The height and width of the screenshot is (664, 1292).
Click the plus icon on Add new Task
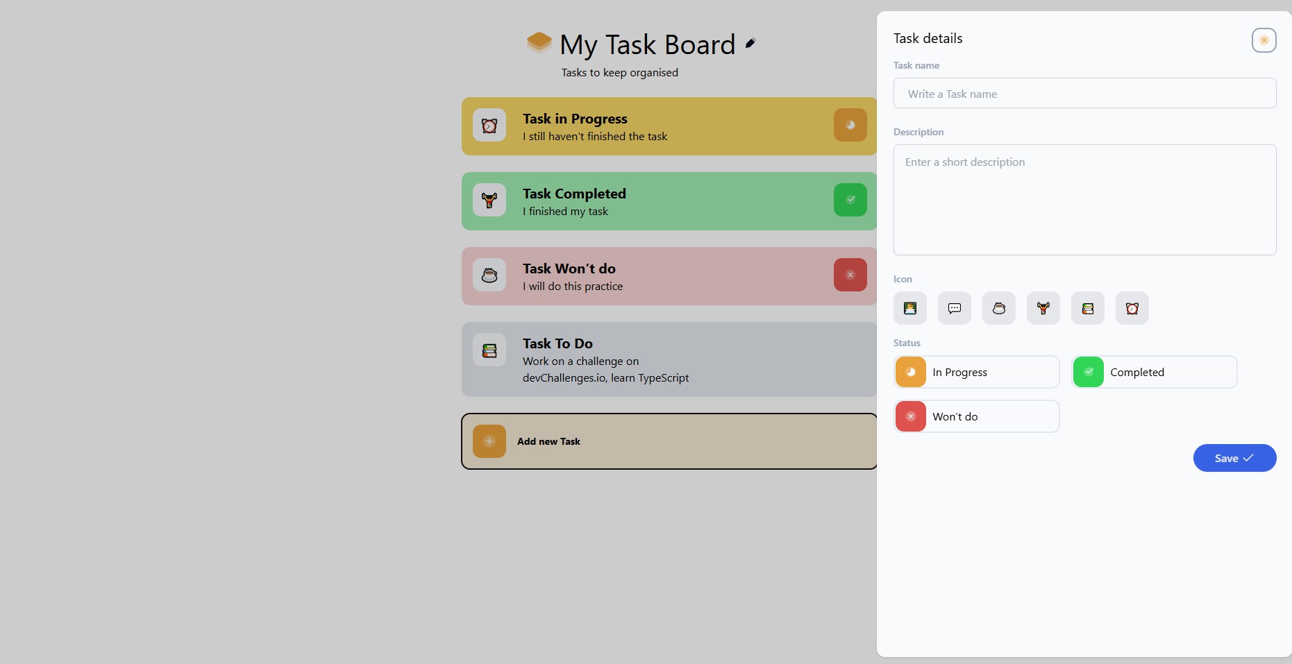click(489, 441)
